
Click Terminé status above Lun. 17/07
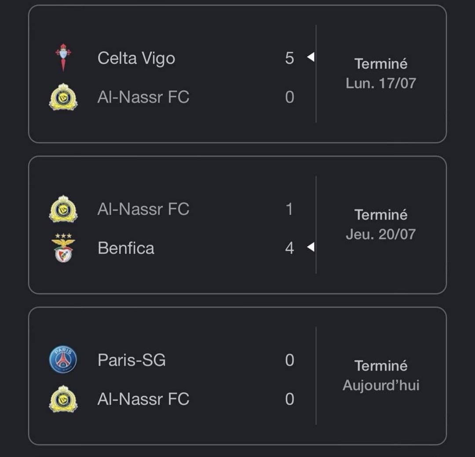pyautogui.click(x=381, y=64)
